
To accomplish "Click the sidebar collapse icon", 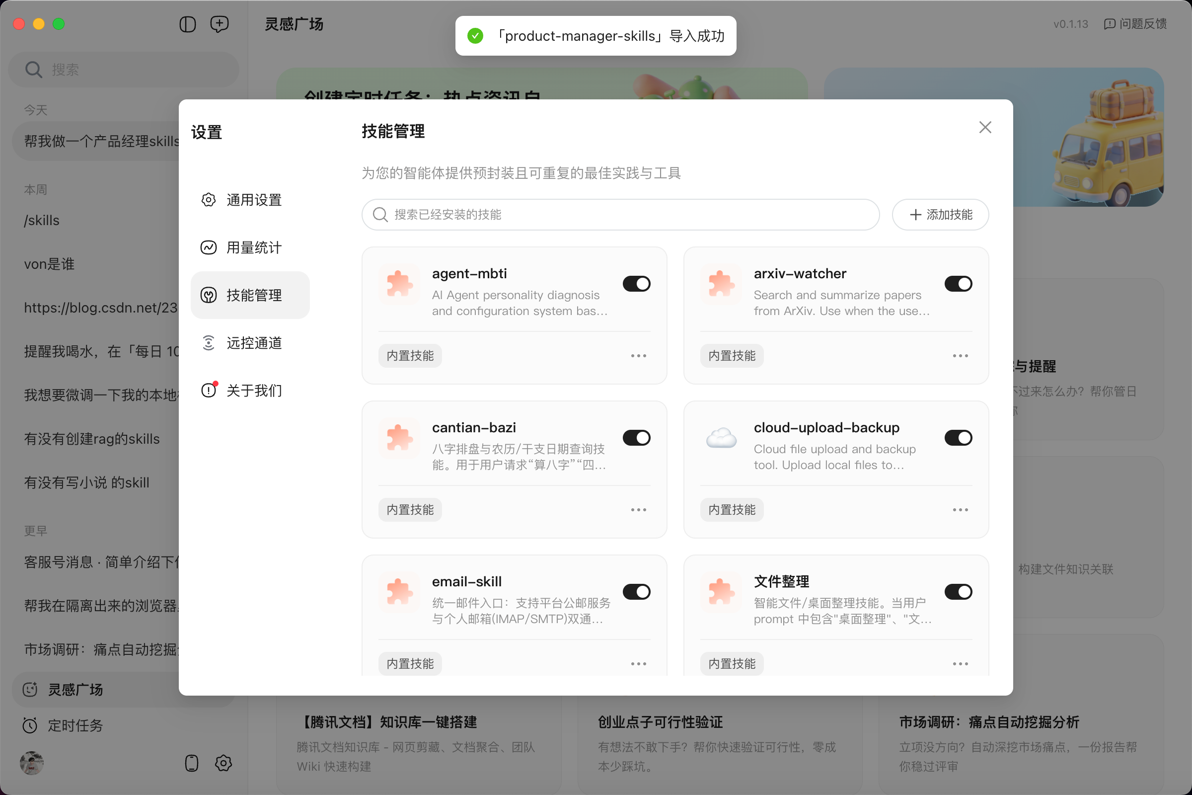I will click(x=188, y=24).
